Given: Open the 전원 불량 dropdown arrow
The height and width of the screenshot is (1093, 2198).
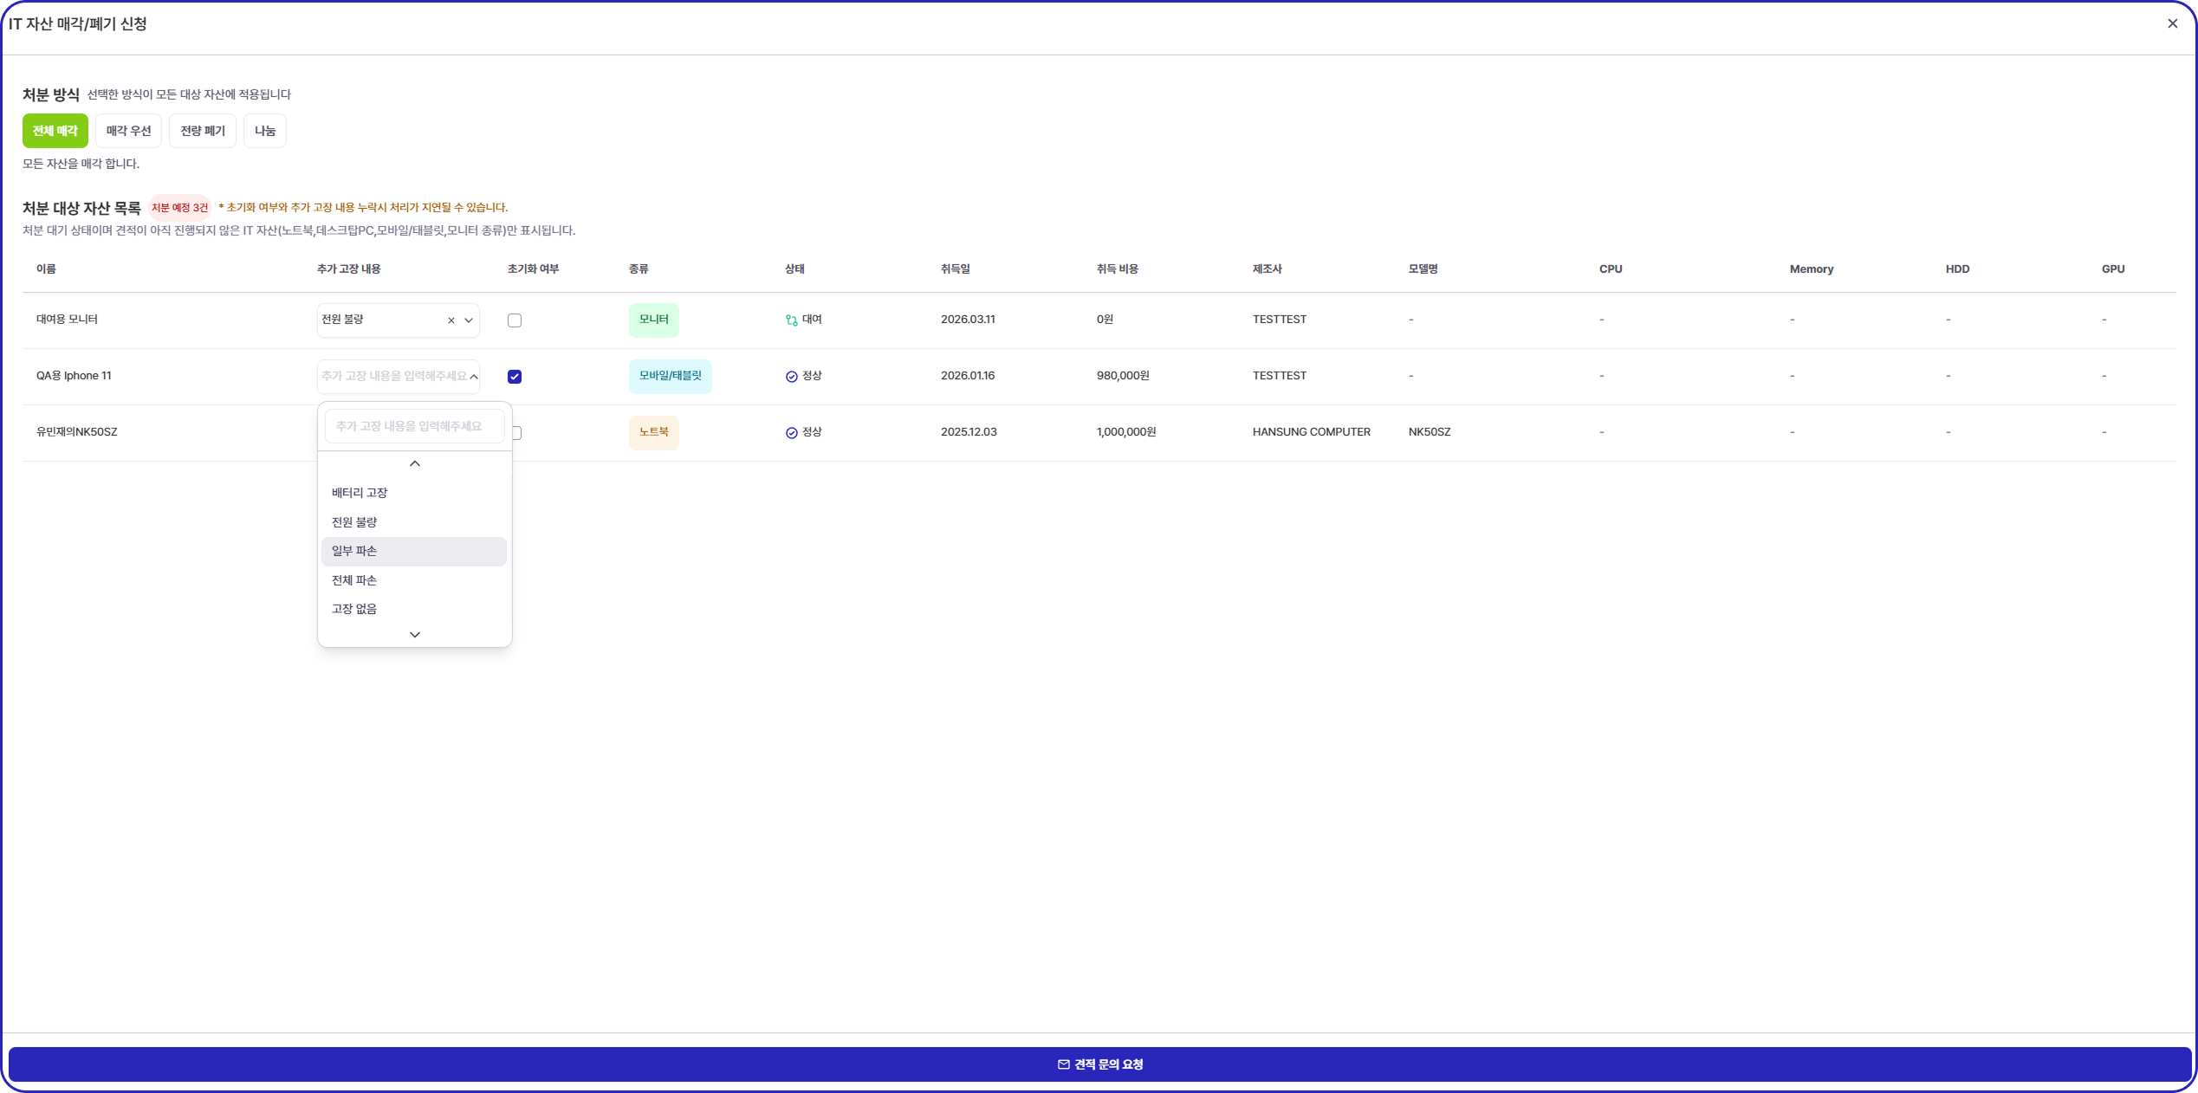Looking at the screenshot, I should point(469,320).
